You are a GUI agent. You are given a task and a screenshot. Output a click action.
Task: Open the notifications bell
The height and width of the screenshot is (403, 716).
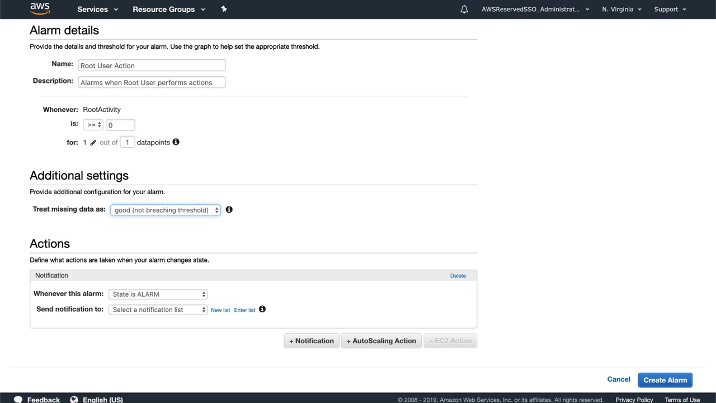tap(464, 10)
